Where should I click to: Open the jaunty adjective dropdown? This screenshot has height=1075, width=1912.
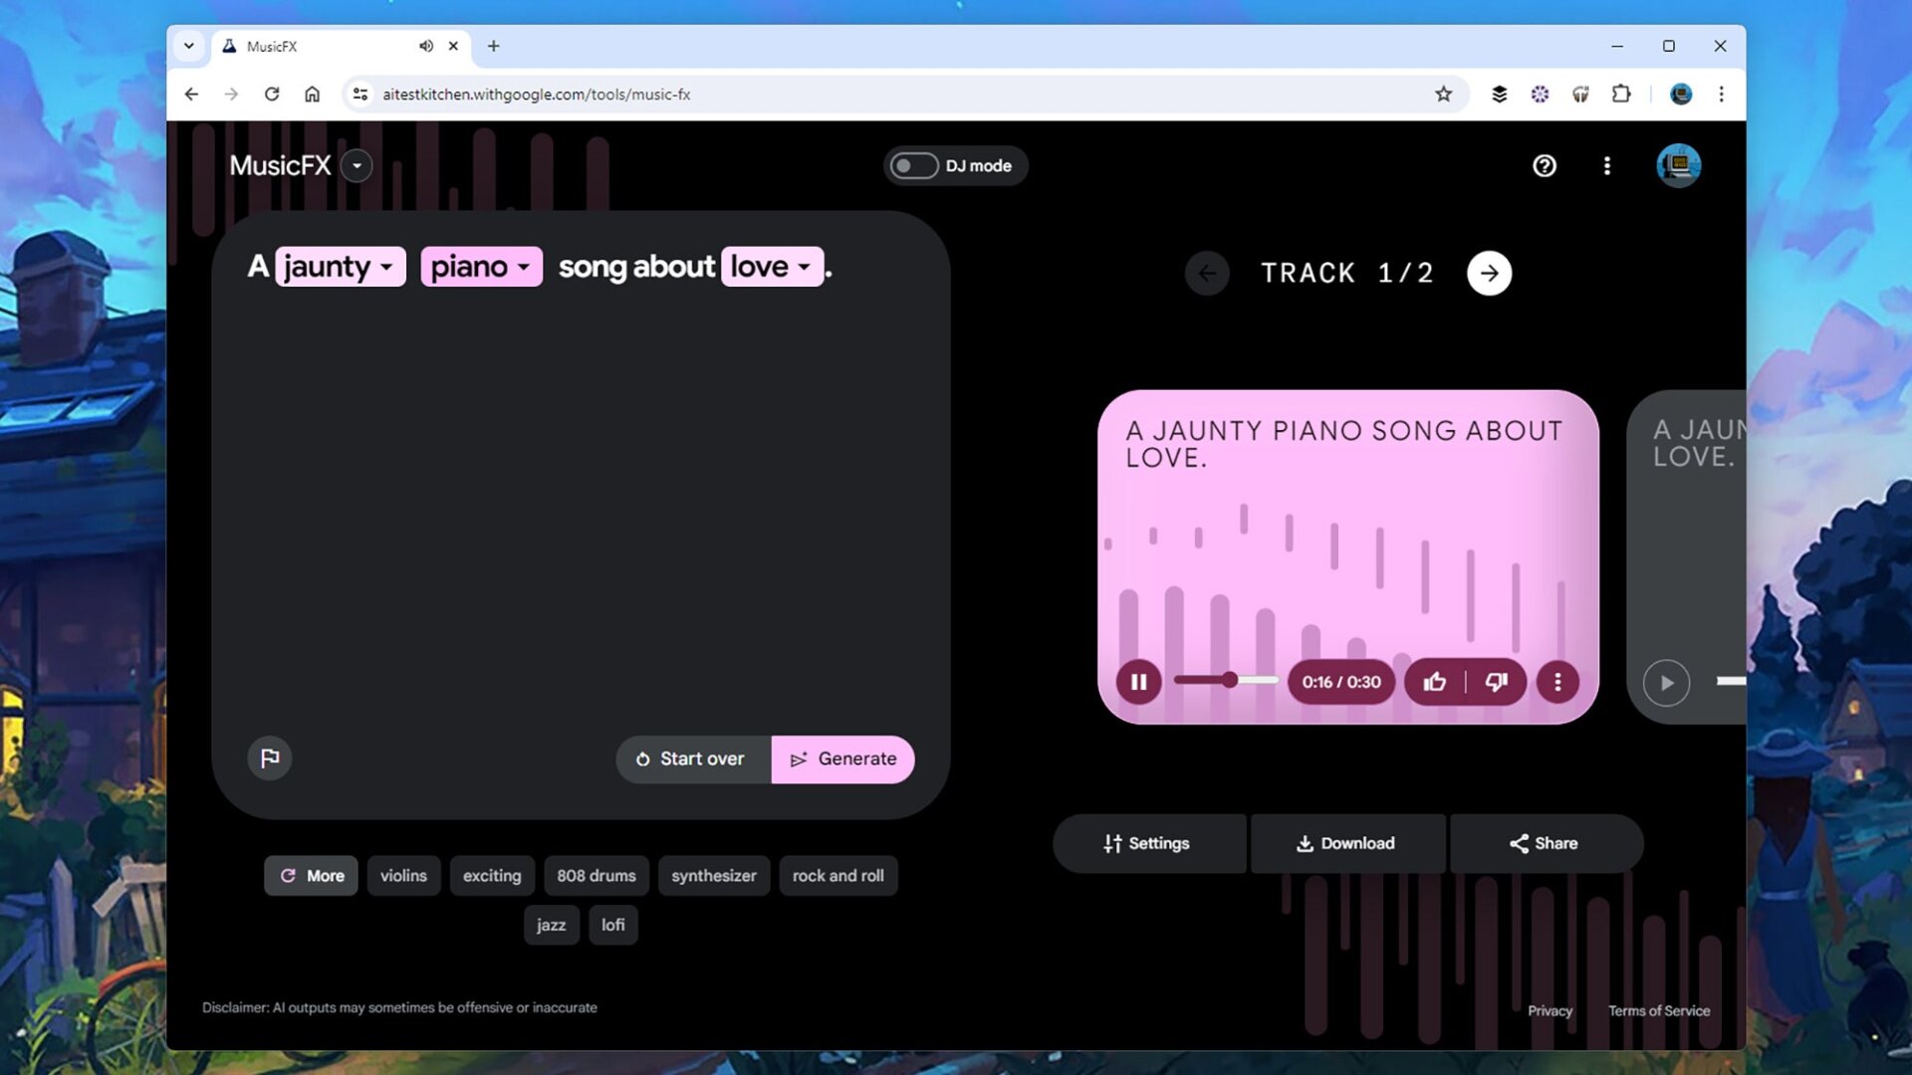[x=340, y=266]
